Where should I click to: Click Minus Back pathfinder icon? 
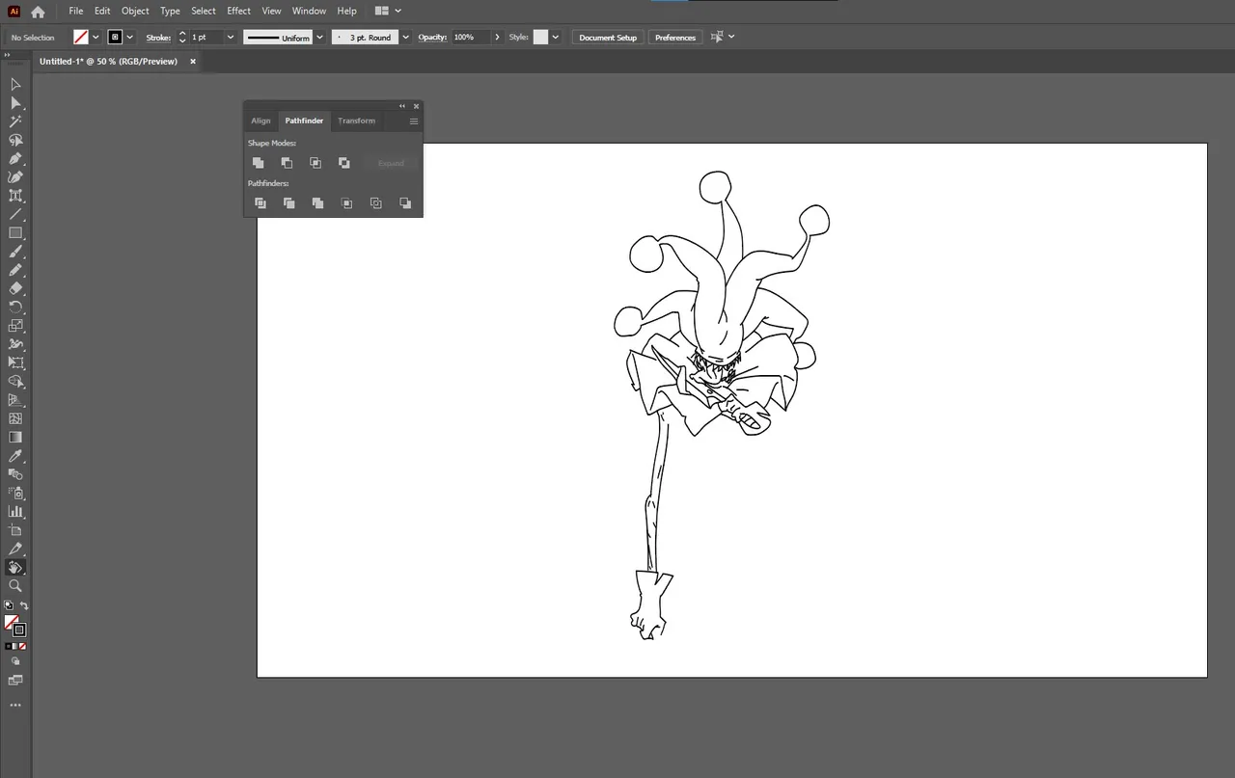pyautogui.click(x=405, y=203)
